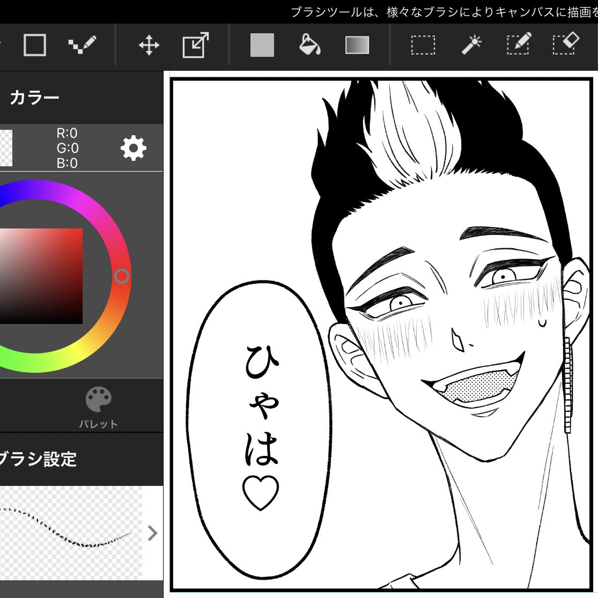Viewport: 598px width, 598px height.
Task: Select the rectangle shape tool
Action: point(35,45)
